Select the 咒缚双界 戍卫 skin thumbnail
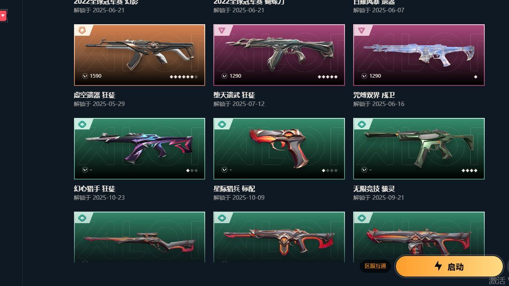The image size is (509, 286). [419, 55]
